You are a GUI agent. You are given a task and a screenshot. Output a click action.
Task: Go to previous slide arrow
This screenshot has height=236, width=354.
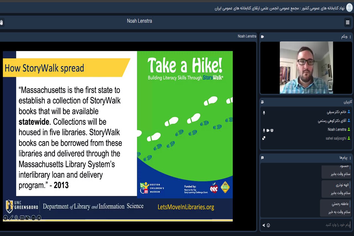coord(5,218)
